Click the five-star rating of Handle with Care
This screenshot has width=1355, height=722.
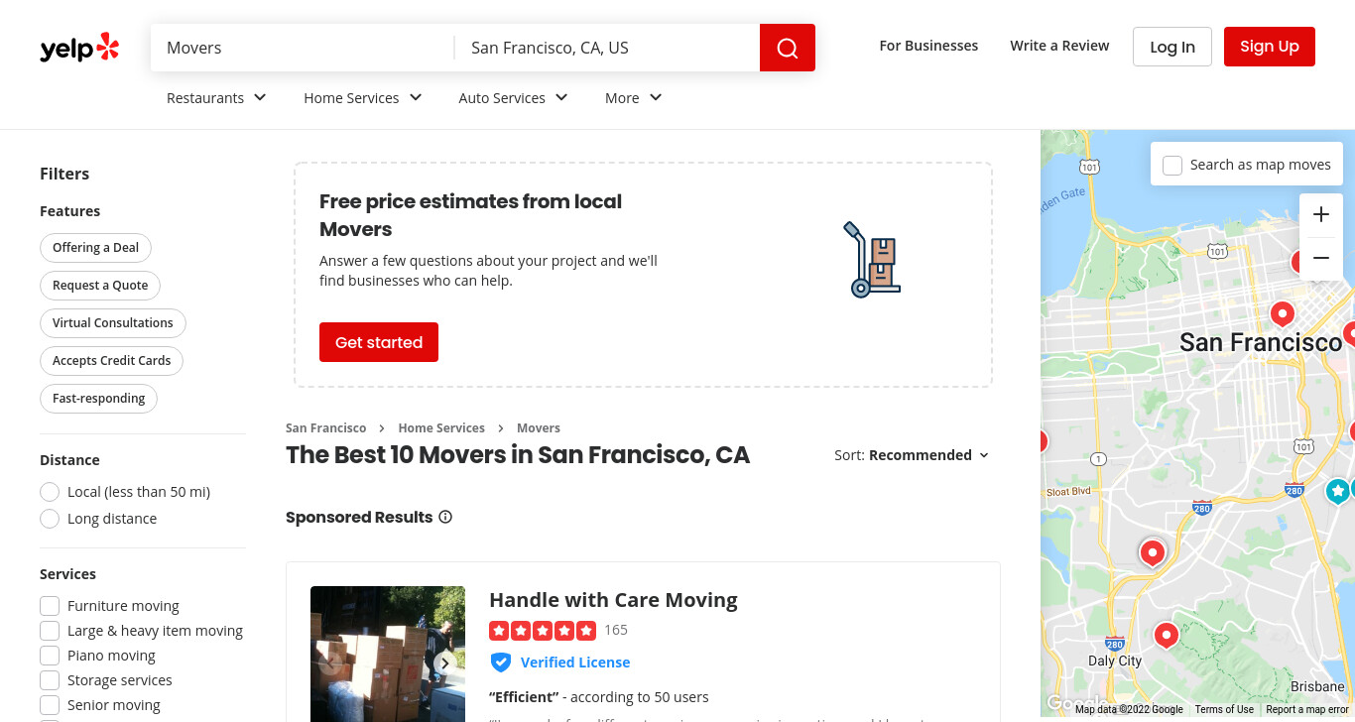click(x=543, y=630)
